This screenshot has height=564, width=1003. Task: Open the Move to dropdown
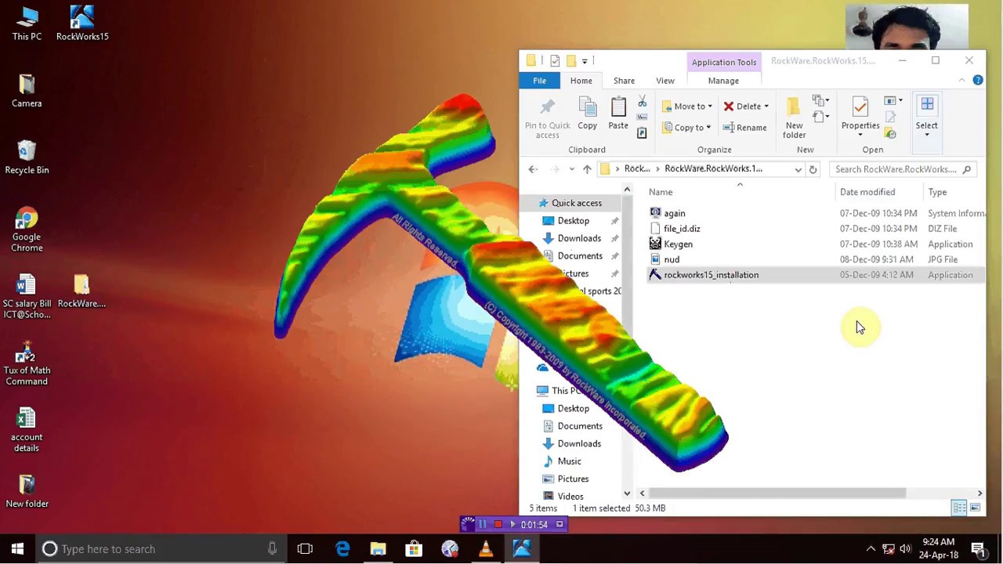(x=687, y=107)
